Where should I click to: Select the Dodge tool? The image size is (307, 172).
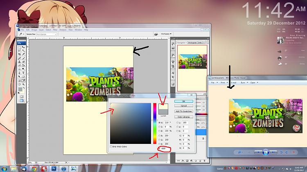coord(23,69)
